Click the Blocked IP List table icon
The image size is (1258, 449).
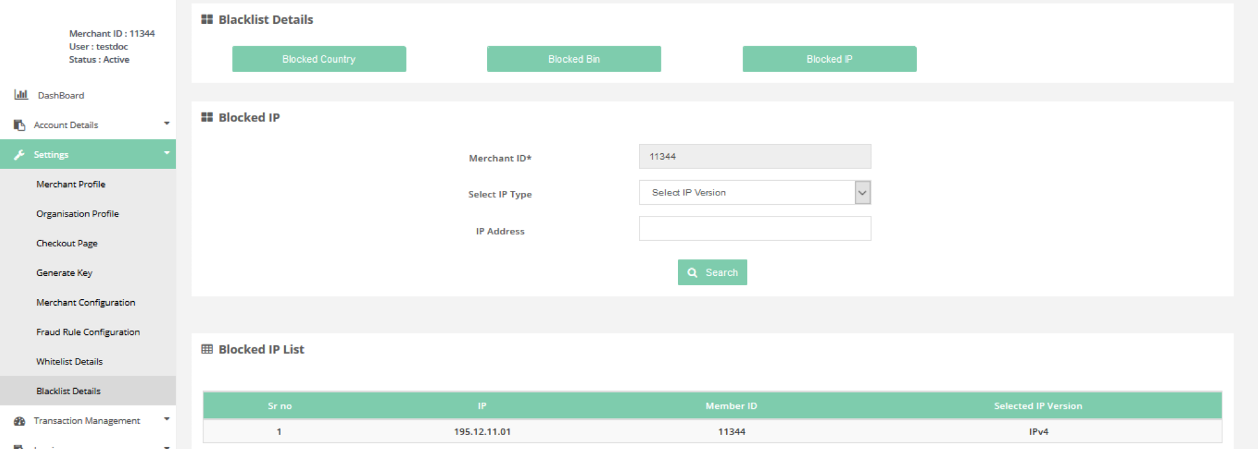tap(207, 349)
